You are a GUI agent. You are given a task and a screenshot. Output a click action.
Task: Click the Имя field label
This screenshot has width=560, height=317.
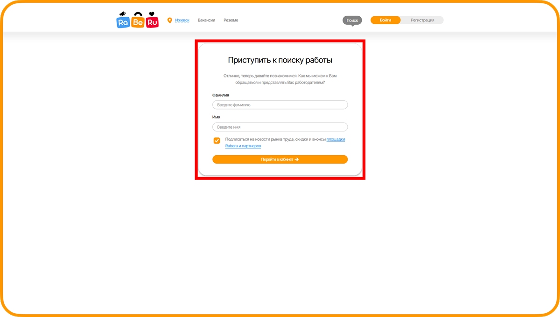[x=216, y=117]
